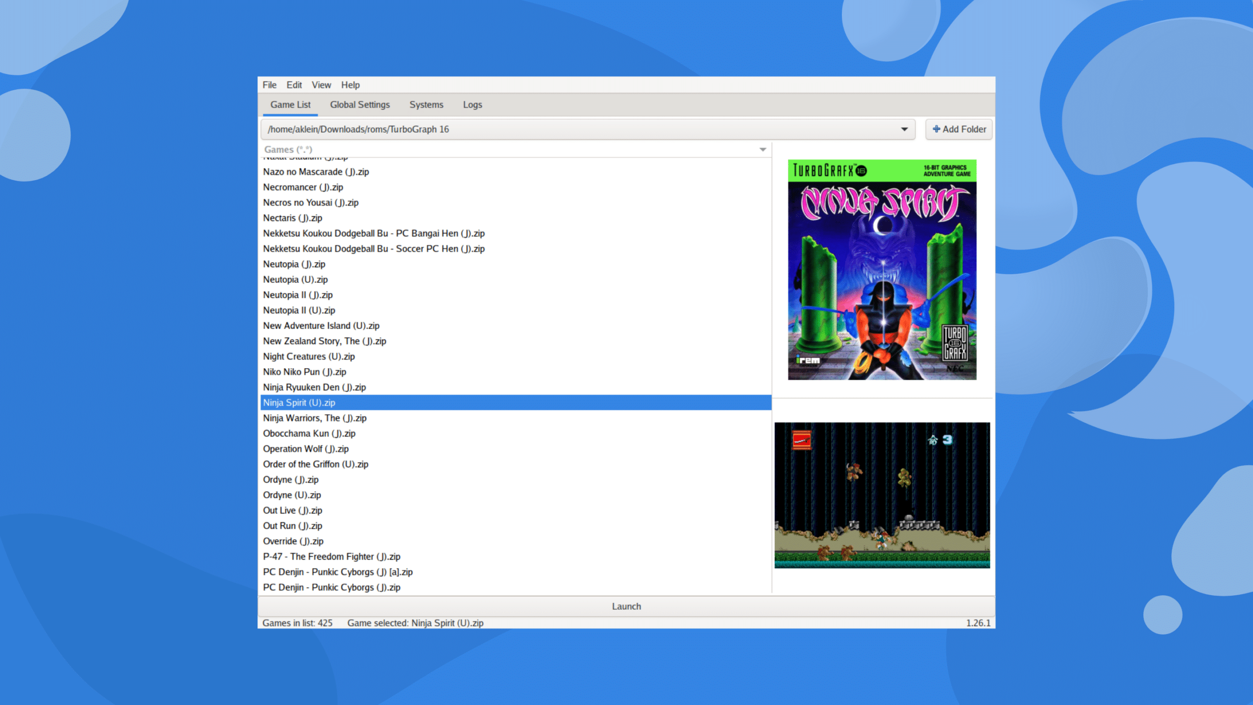Click the Add Folder button
The width and height of the screenshot is (1253, 705).
(959, 129)
